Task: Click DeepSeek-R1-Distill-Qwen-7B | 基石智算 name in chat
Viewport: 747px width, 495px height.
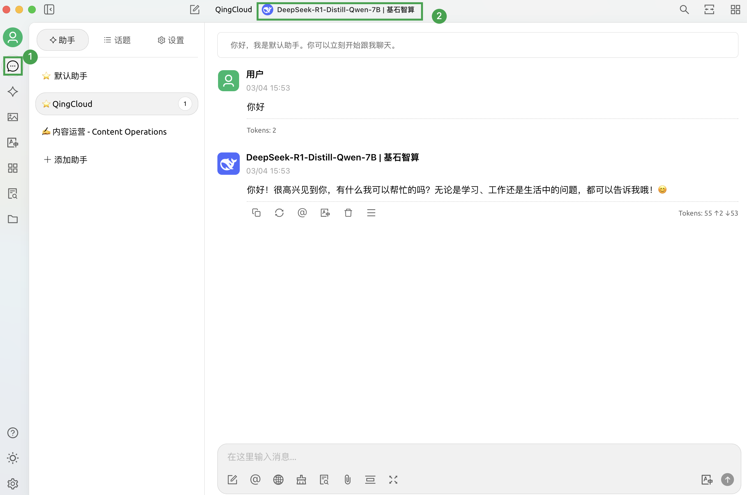Action: click(333, 157)
